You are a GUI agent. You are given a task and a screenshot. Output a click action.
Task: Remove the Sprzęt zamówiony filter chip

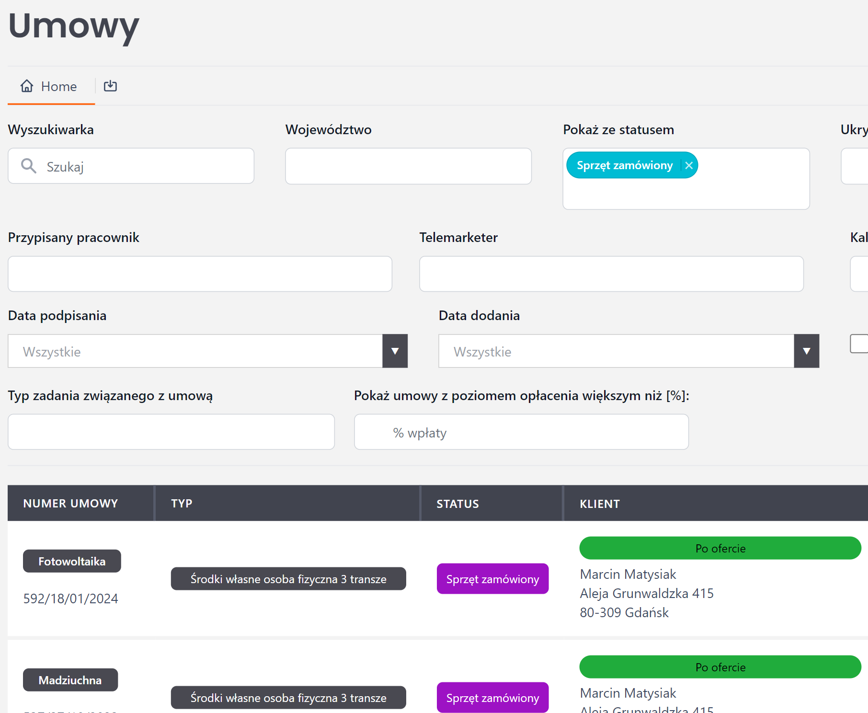click(689, 165)
